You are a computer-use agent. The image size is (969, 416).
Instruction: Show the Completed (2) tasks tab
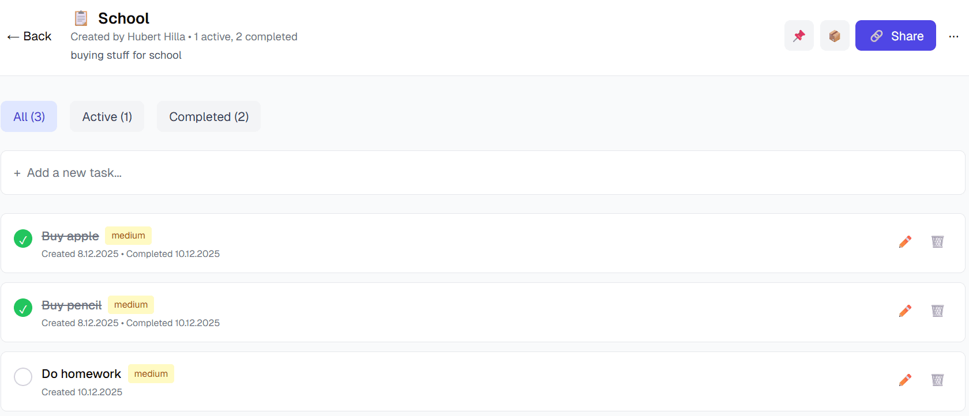209,117
